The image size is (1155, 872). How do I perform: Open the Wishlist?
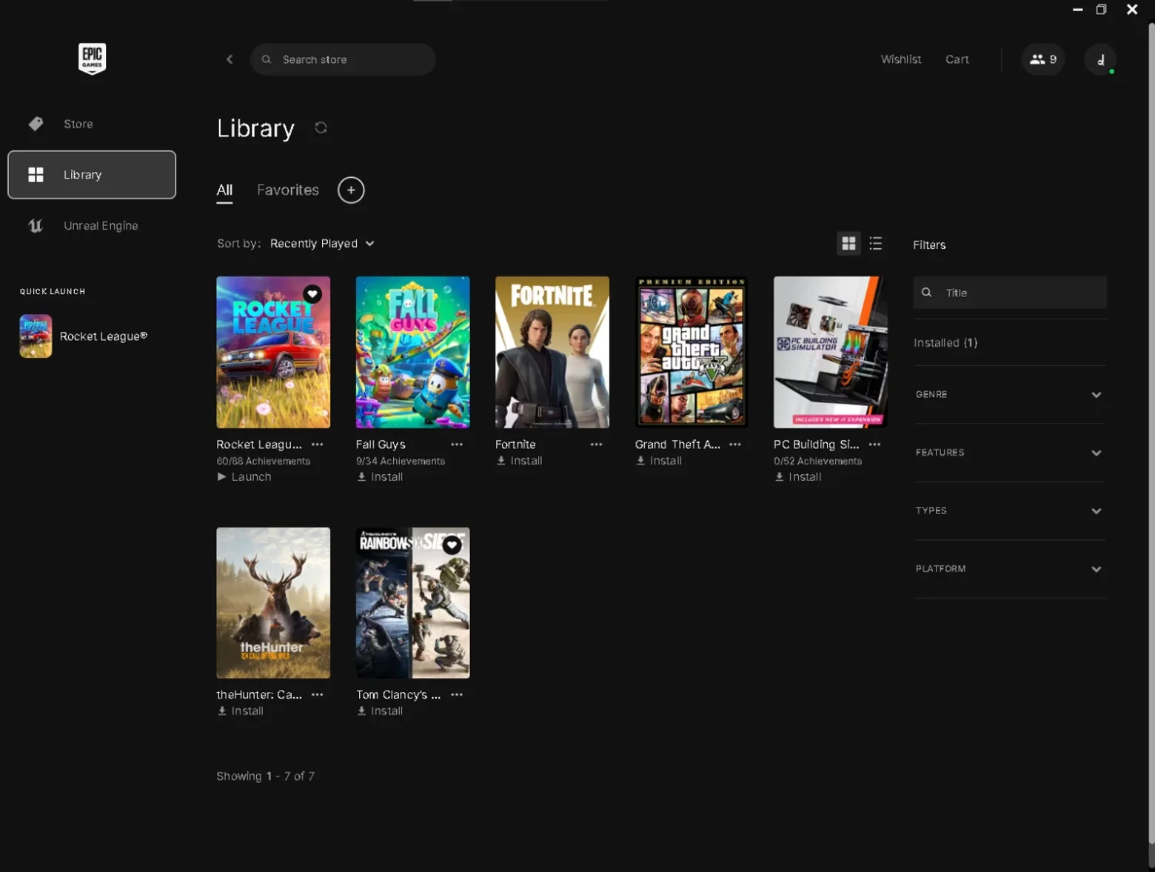click(901, 59)
